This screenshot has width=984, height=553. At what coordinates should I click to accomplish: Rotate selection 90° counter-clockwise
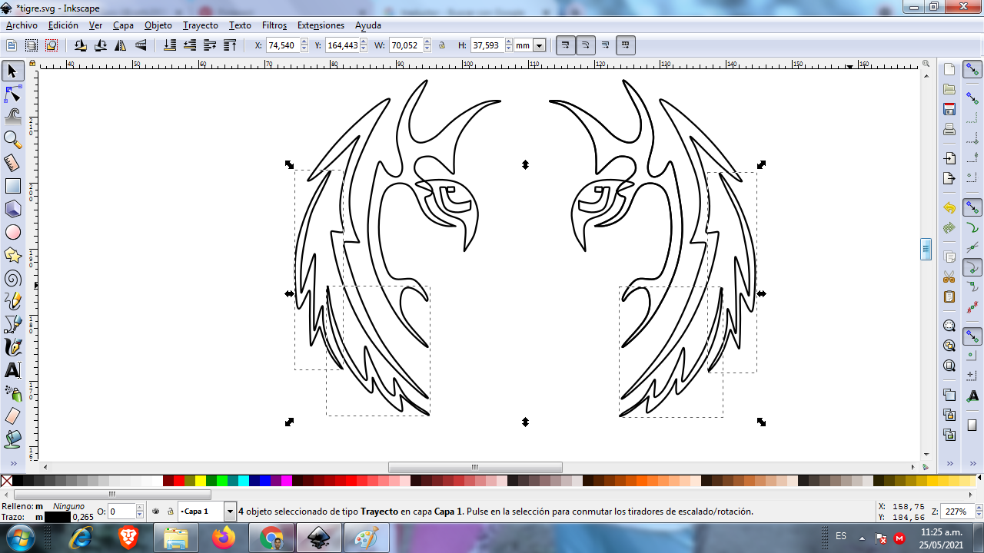(81, 45)
